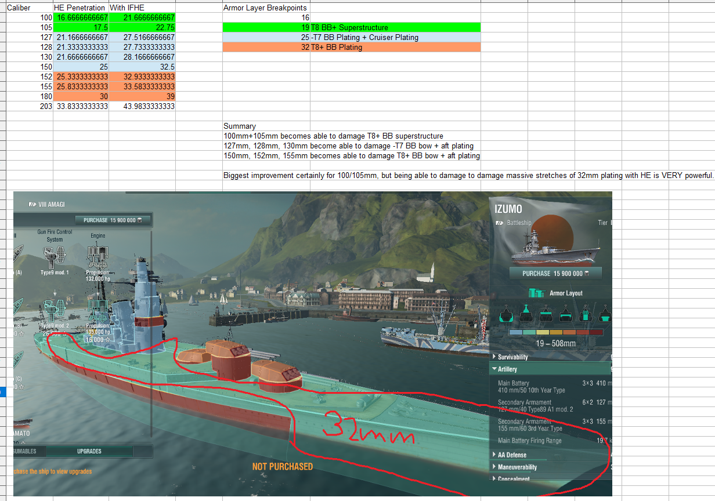Select "-T7 BB Plating + Cruiser Plating" cell
Viewport: 715px width, 501px height.
pos(395,38)
